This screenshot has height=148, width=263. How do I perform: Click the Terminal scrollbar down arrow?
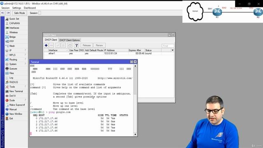[x=135, y=134]
